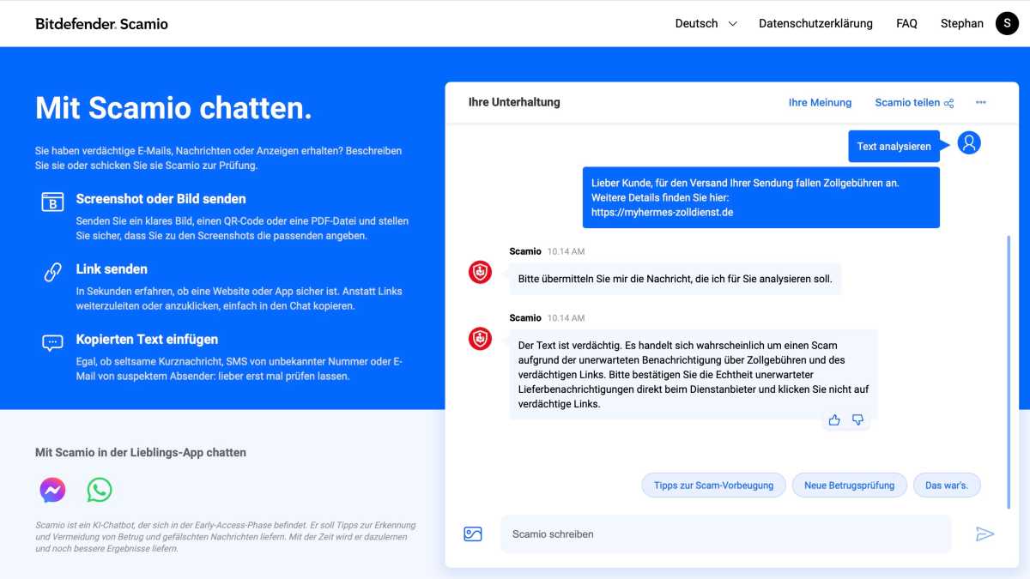The height and width of the screenshot is (579, 1030).
Task: Click the Bitdefender Scamio logo
Action: tap(101, 24)
